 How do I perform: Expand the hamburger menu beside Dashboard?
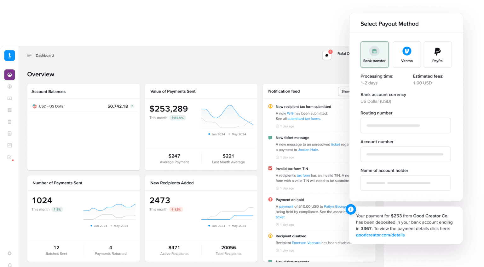(x=29, y=56)
